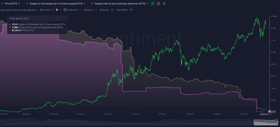Click the lock icon beside settings
Viewport: 280px width, 127px height.
click(x=158, y=3)
